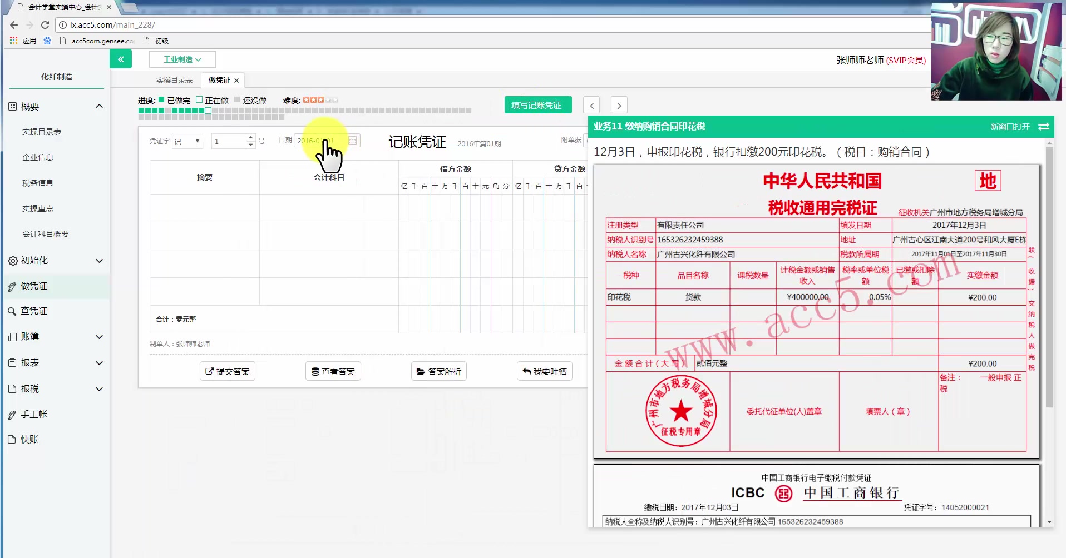
Task: Open 账簿 book icon in sidebar
Action: (11, 336)
